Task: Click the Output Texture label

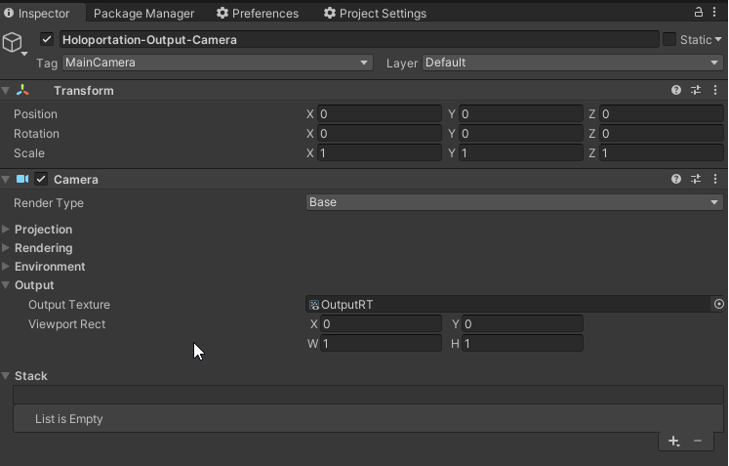Action: [x=69, y=305]
